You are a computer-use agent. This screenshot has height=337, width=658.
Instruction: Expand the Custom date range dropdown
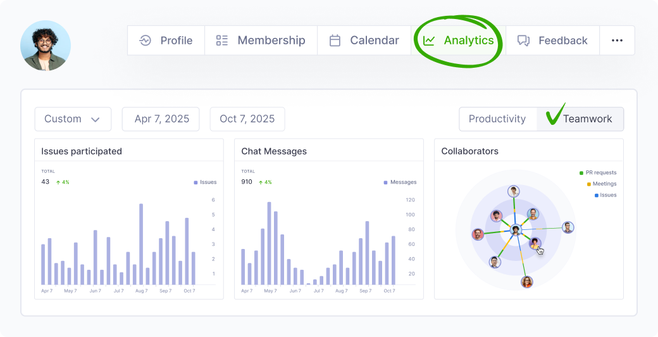tap(73, 119)
